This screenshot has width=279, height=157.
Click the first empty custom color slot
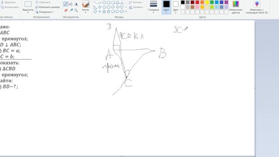(183, 12)
